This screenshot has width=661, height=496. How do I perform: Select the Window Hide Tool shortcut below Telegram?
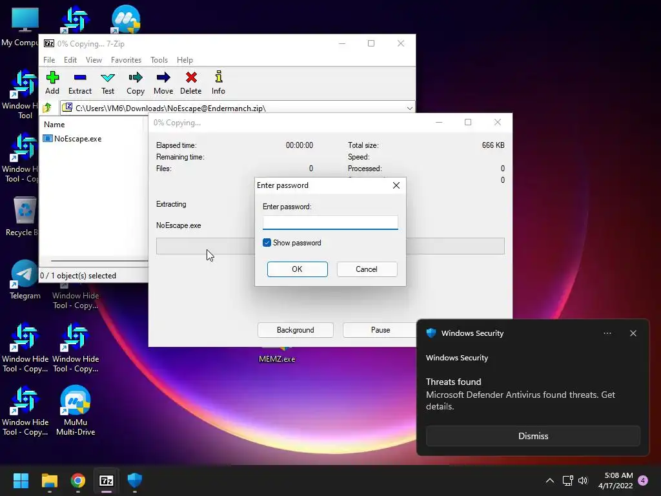25,348
